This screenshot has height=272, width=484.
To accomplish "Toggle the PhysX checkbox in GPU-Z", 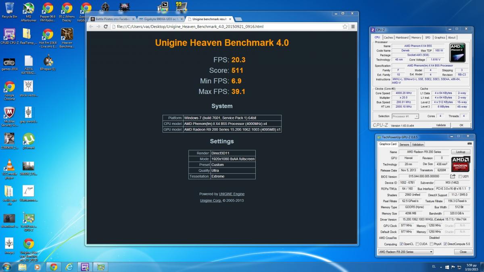I will click(x=431, y=244).
